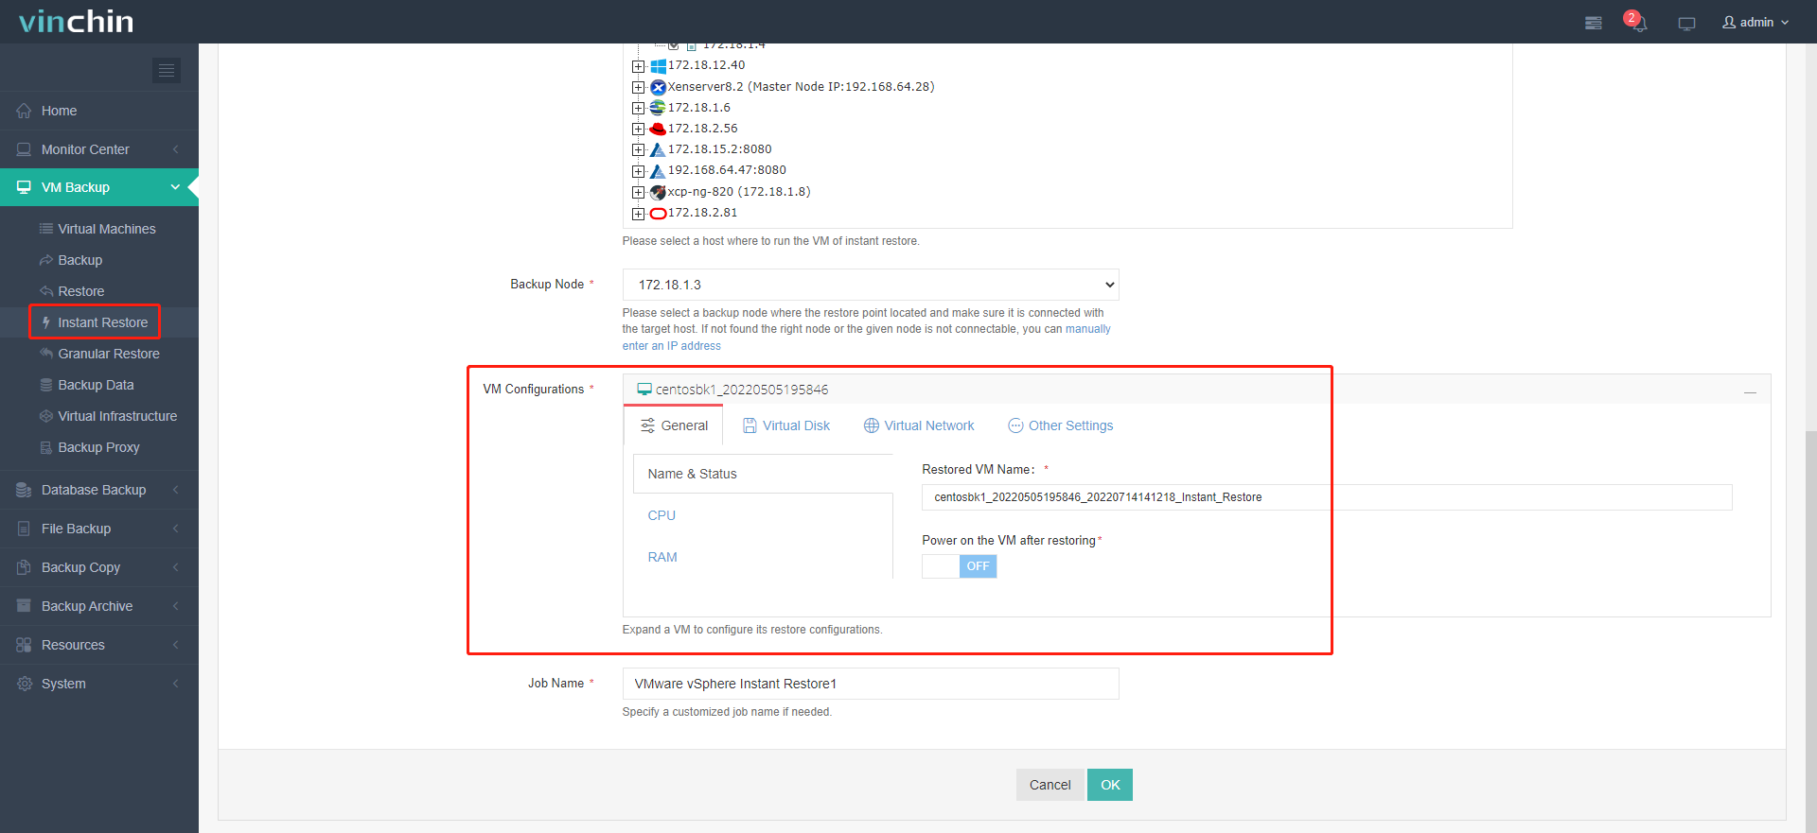
Task: Toggle Power on VM after restoring switch
Action: (x=960, y=566)
